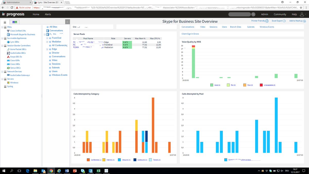
Task: Collapse the Servers group
Action: coord(2,79)
